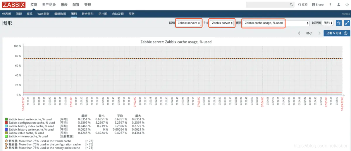Click legend text 'Zabbix vmware cache, % used'
Viewport: 351px width, 151px height.
pyautogui.click(x=28, y=136)
